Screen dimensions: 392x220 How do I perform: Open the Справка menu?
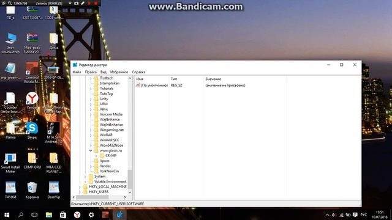pos(138,72)
